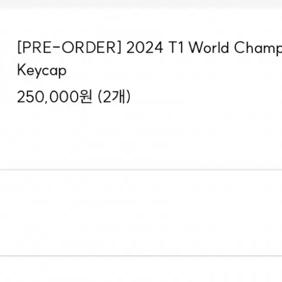Click the 2024 year in the title
The width and height of the screenshot is (282, 282).
coord(145,48)
